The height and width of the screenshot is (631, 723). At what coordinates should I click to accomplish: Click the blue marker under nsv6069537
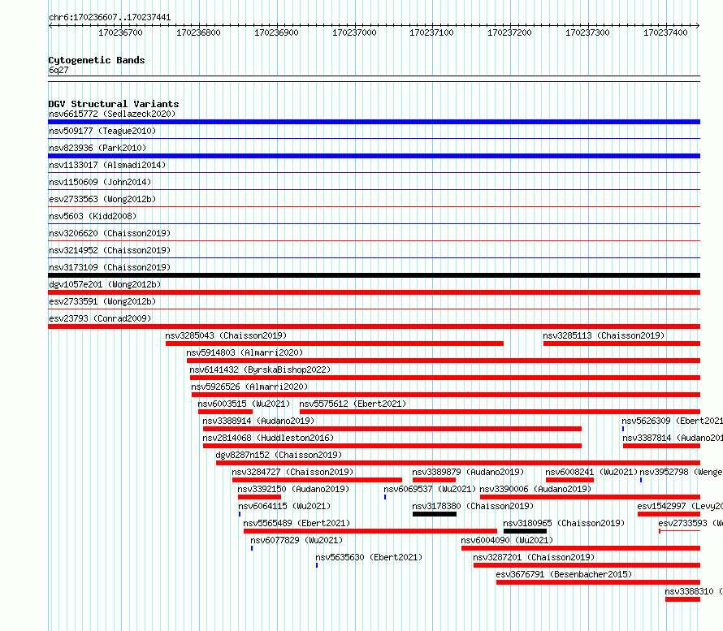pyautogui.click(x=385, y=497)
